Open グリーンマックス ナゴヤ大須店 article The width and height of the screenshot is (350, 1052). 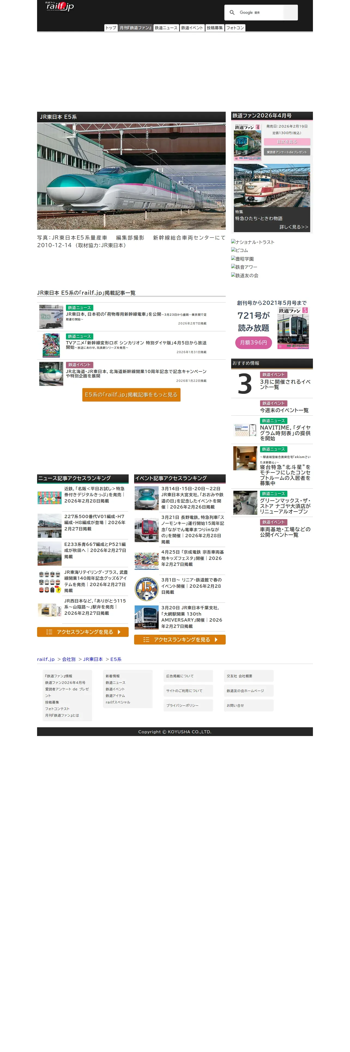285,506
